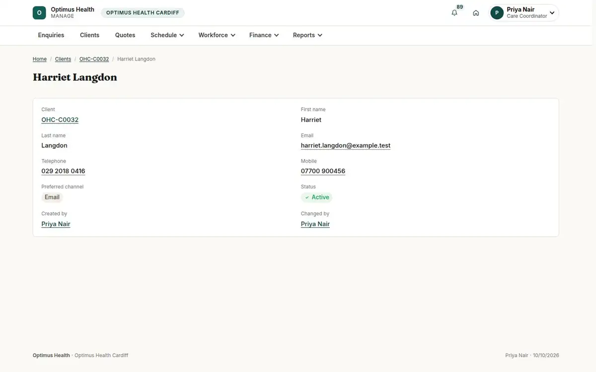
Task: Call telephone number 029 2018 0416
Action: coord(63,171)
